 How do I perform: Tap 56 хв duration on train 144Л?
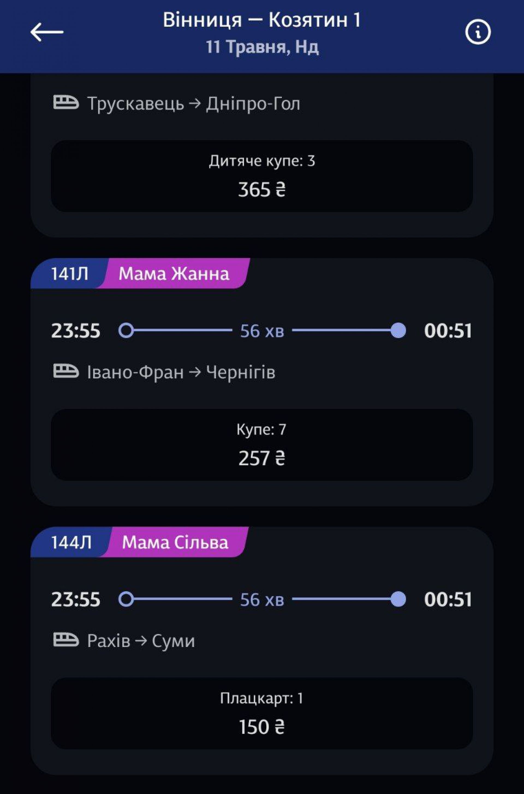(x=262, y=599)
